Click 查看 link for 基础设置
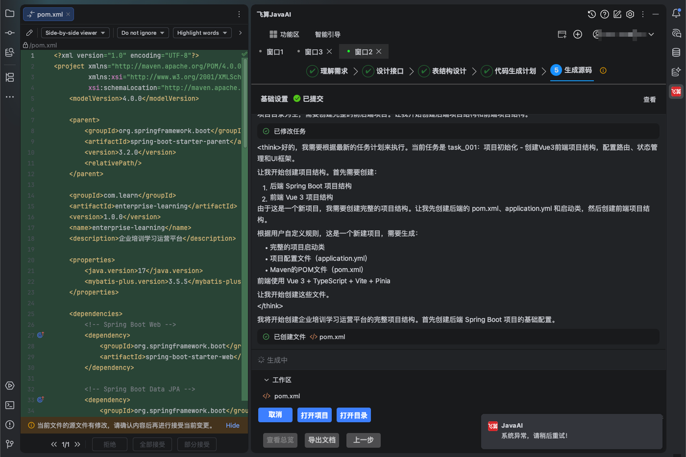The width and height of the screenshot is (686, 457). coord(650,99)
